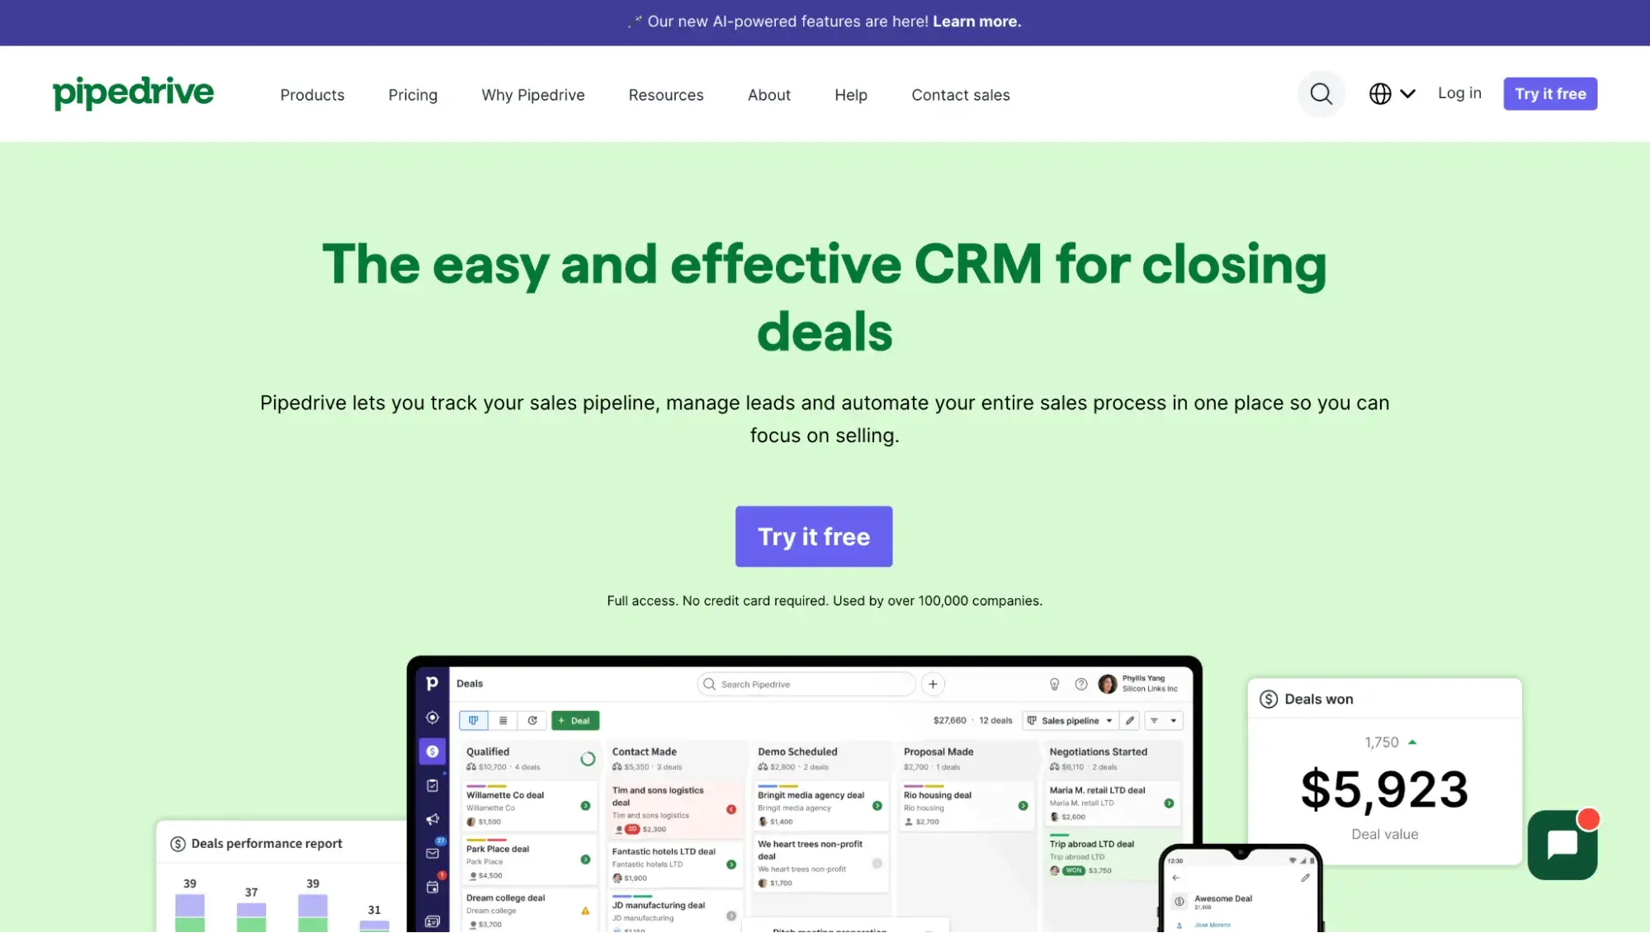The image size is (1650, 933).
Task: Click the Learn more announcement link
Action: pyautogui.click(x=976, y=21)
